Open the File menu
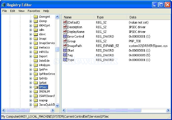This screenshot has width=172, height=120. (x=5, y=11)
